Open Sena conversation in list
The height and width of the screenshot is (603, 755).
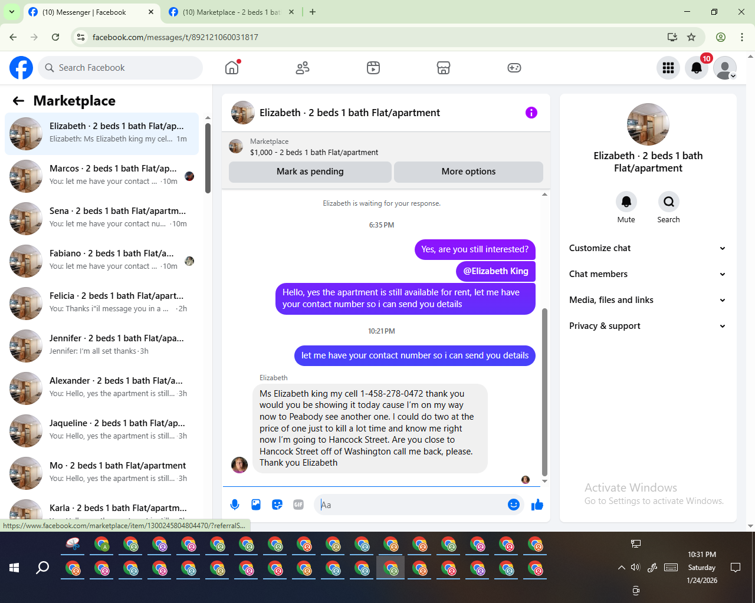102,219
